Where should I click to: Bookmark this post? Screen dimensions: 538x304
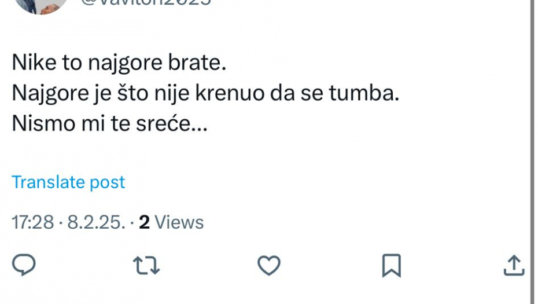tap(391, 265)
